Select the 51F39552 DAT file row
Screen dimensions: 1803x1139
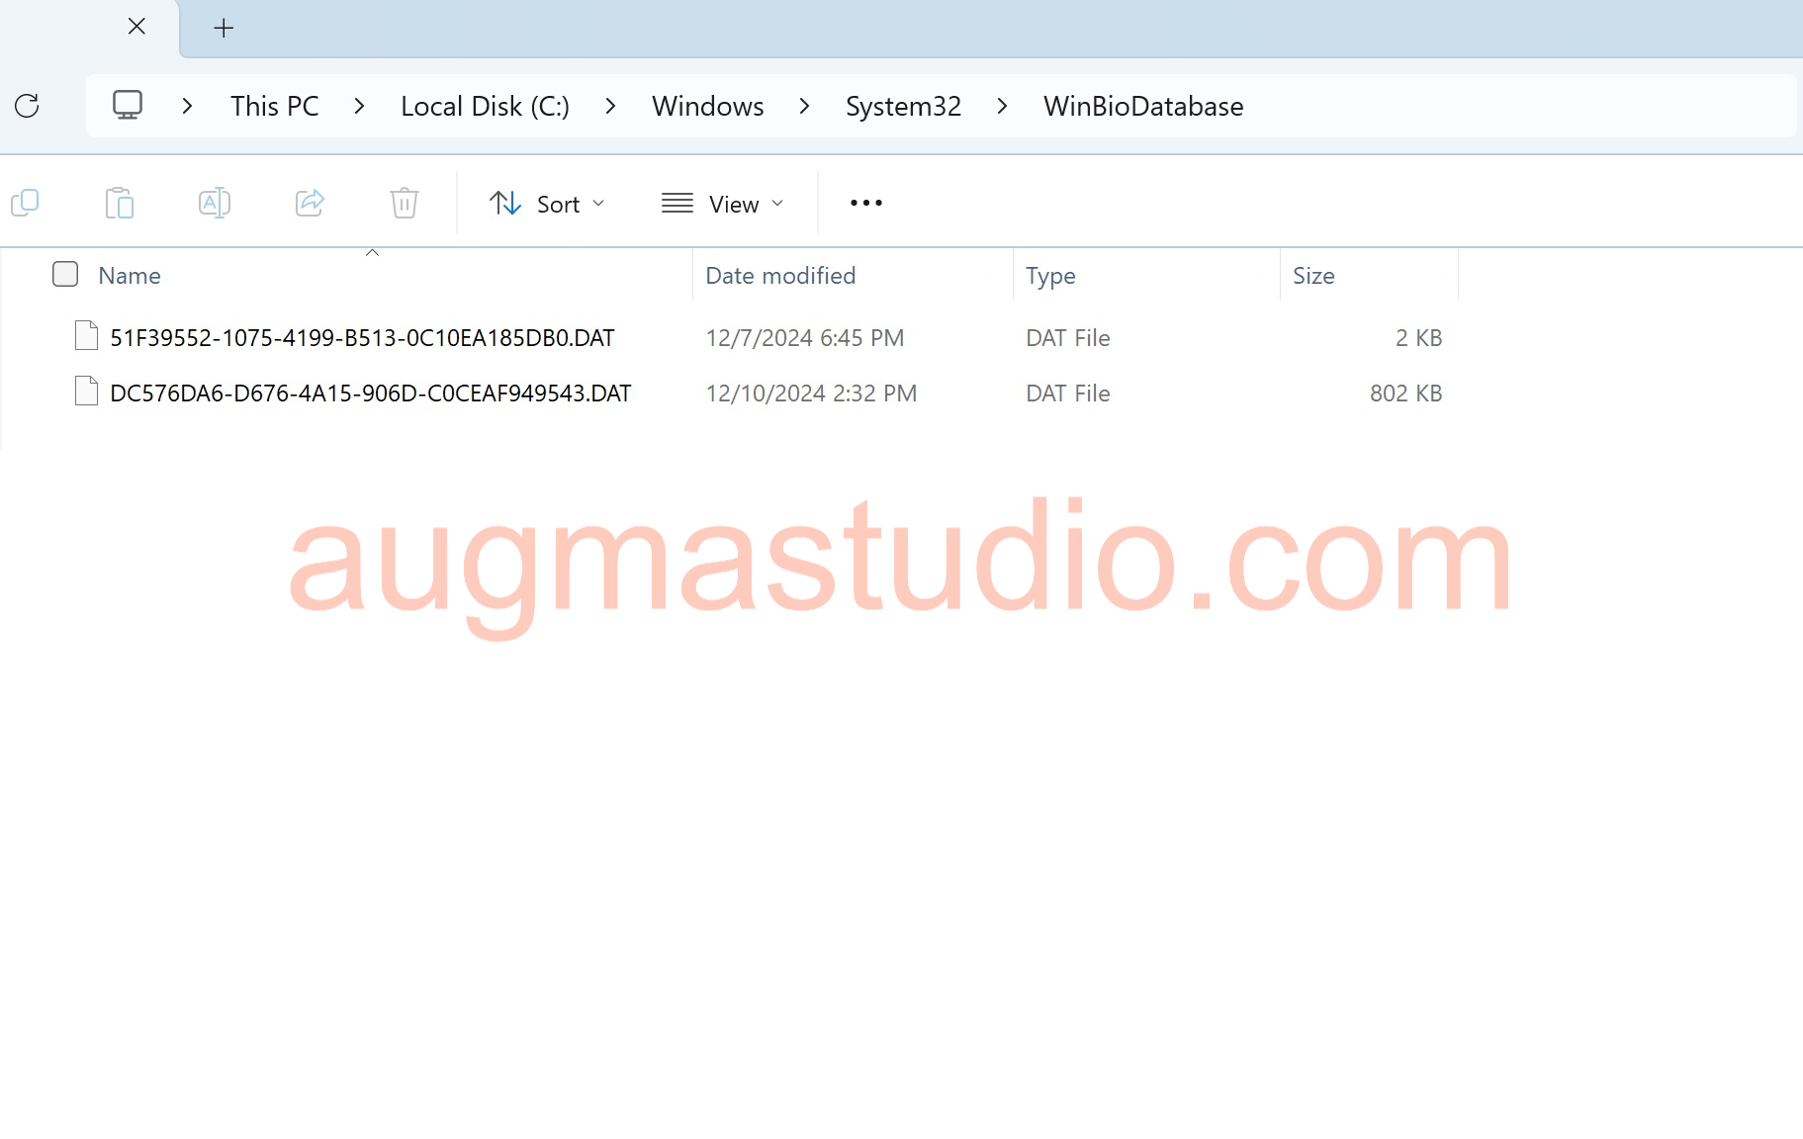pyautogui.click(x=362, y=337)
